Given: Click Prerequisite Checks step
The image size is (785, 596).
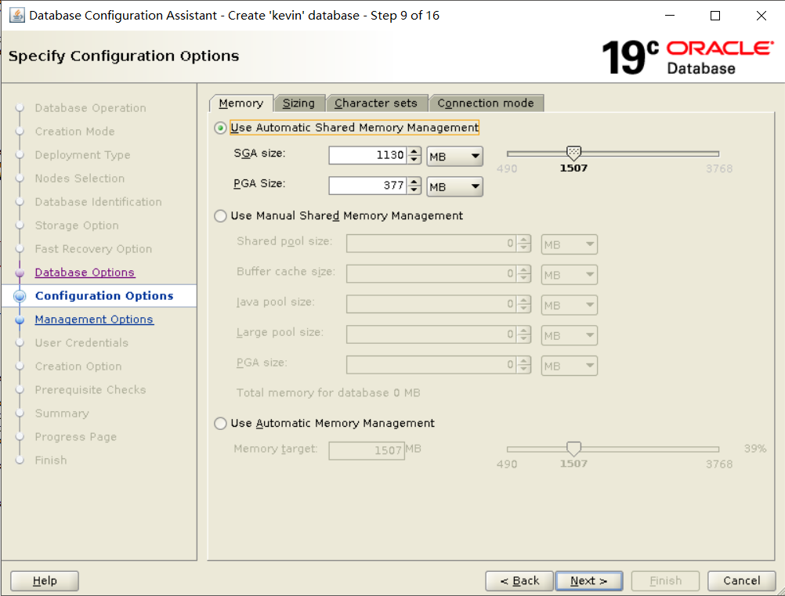Looking at the screenshot, I should [x=90, y=390].
